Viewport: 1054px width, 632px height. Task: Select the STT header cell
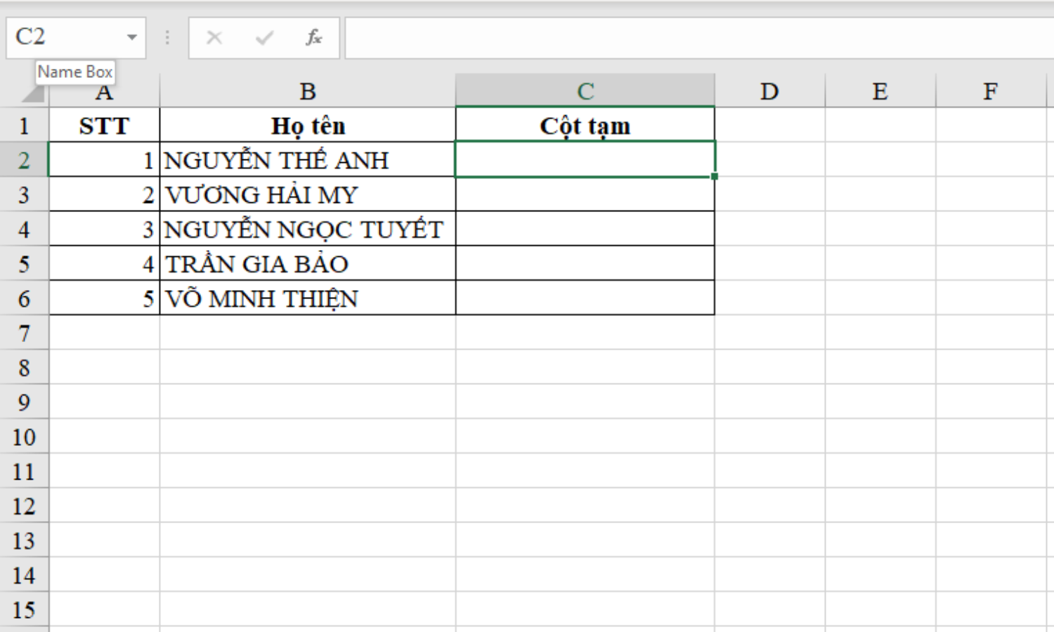104,125
